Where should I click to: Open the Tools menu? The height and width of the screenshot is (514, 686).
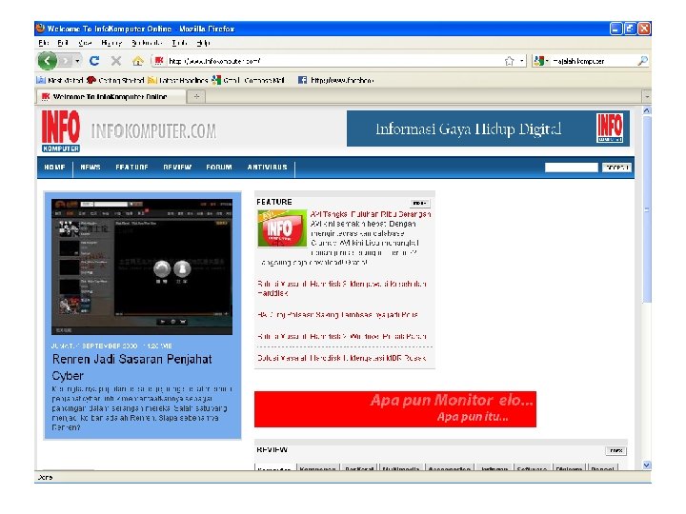tap(179, 43)
